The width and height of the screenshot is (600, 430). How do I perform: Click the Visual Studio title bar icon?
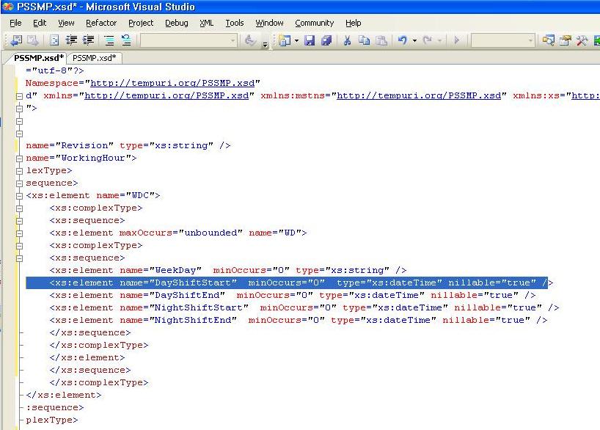pos(8,7)
